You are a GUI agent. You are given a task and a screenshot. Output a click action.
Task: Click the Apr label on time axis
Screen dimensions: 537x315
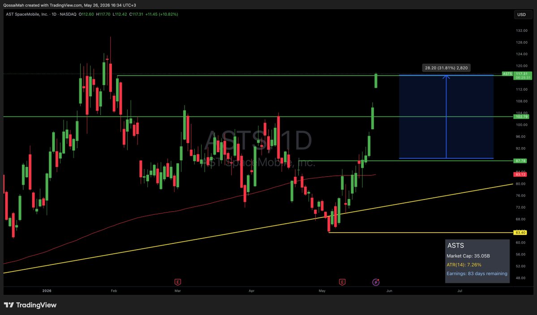pyautogui.click(x=251, y=291)
